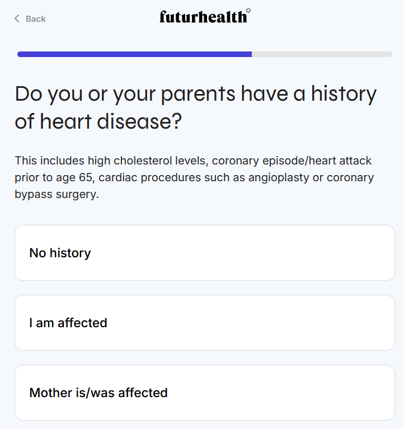The width and height of the screenshot is (404, 429).
Task: Click the "Mother is/was affected" label text
Action: [x=98, y=393]
